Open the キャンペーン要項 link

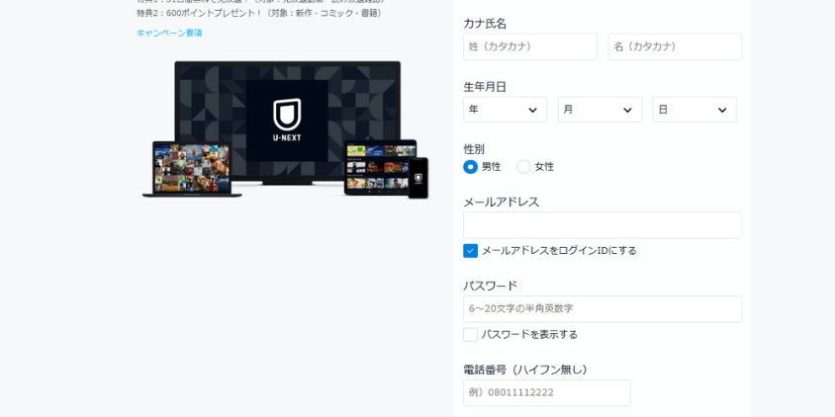[x=169, y=33]
